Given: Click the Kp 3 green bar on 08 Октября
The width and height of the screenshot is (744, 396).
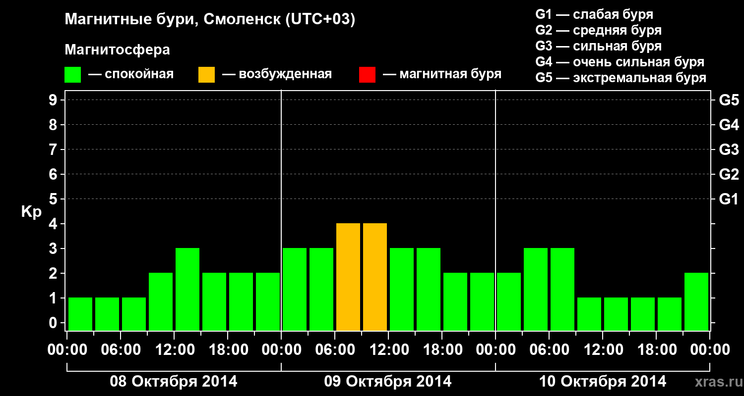Looking at the screenshot, I should pyautogui.click(x=187, y=290).
